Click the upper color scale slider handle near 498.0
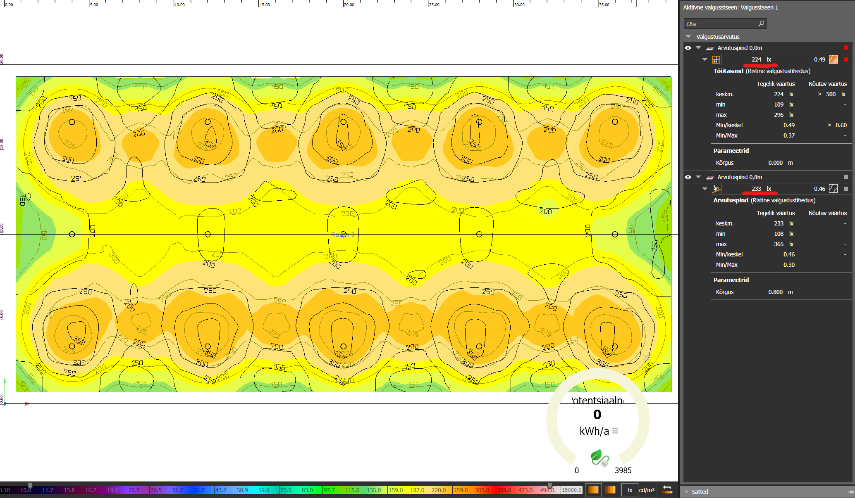Image resolution: width=855 pixels, height=498 pixels. point(550,485)
